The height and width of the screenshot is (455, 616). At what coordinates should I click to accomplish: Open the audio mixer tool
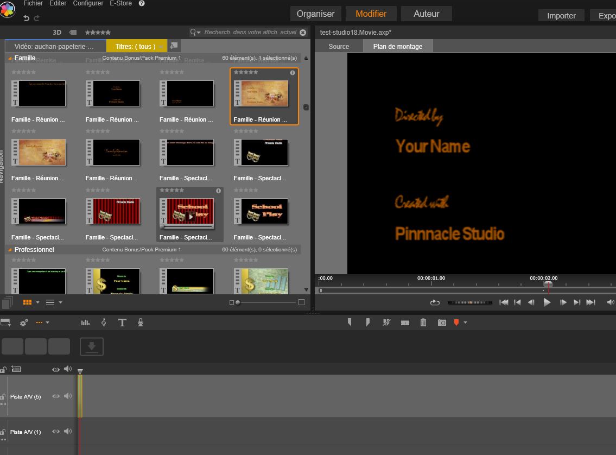coord(85,323)
